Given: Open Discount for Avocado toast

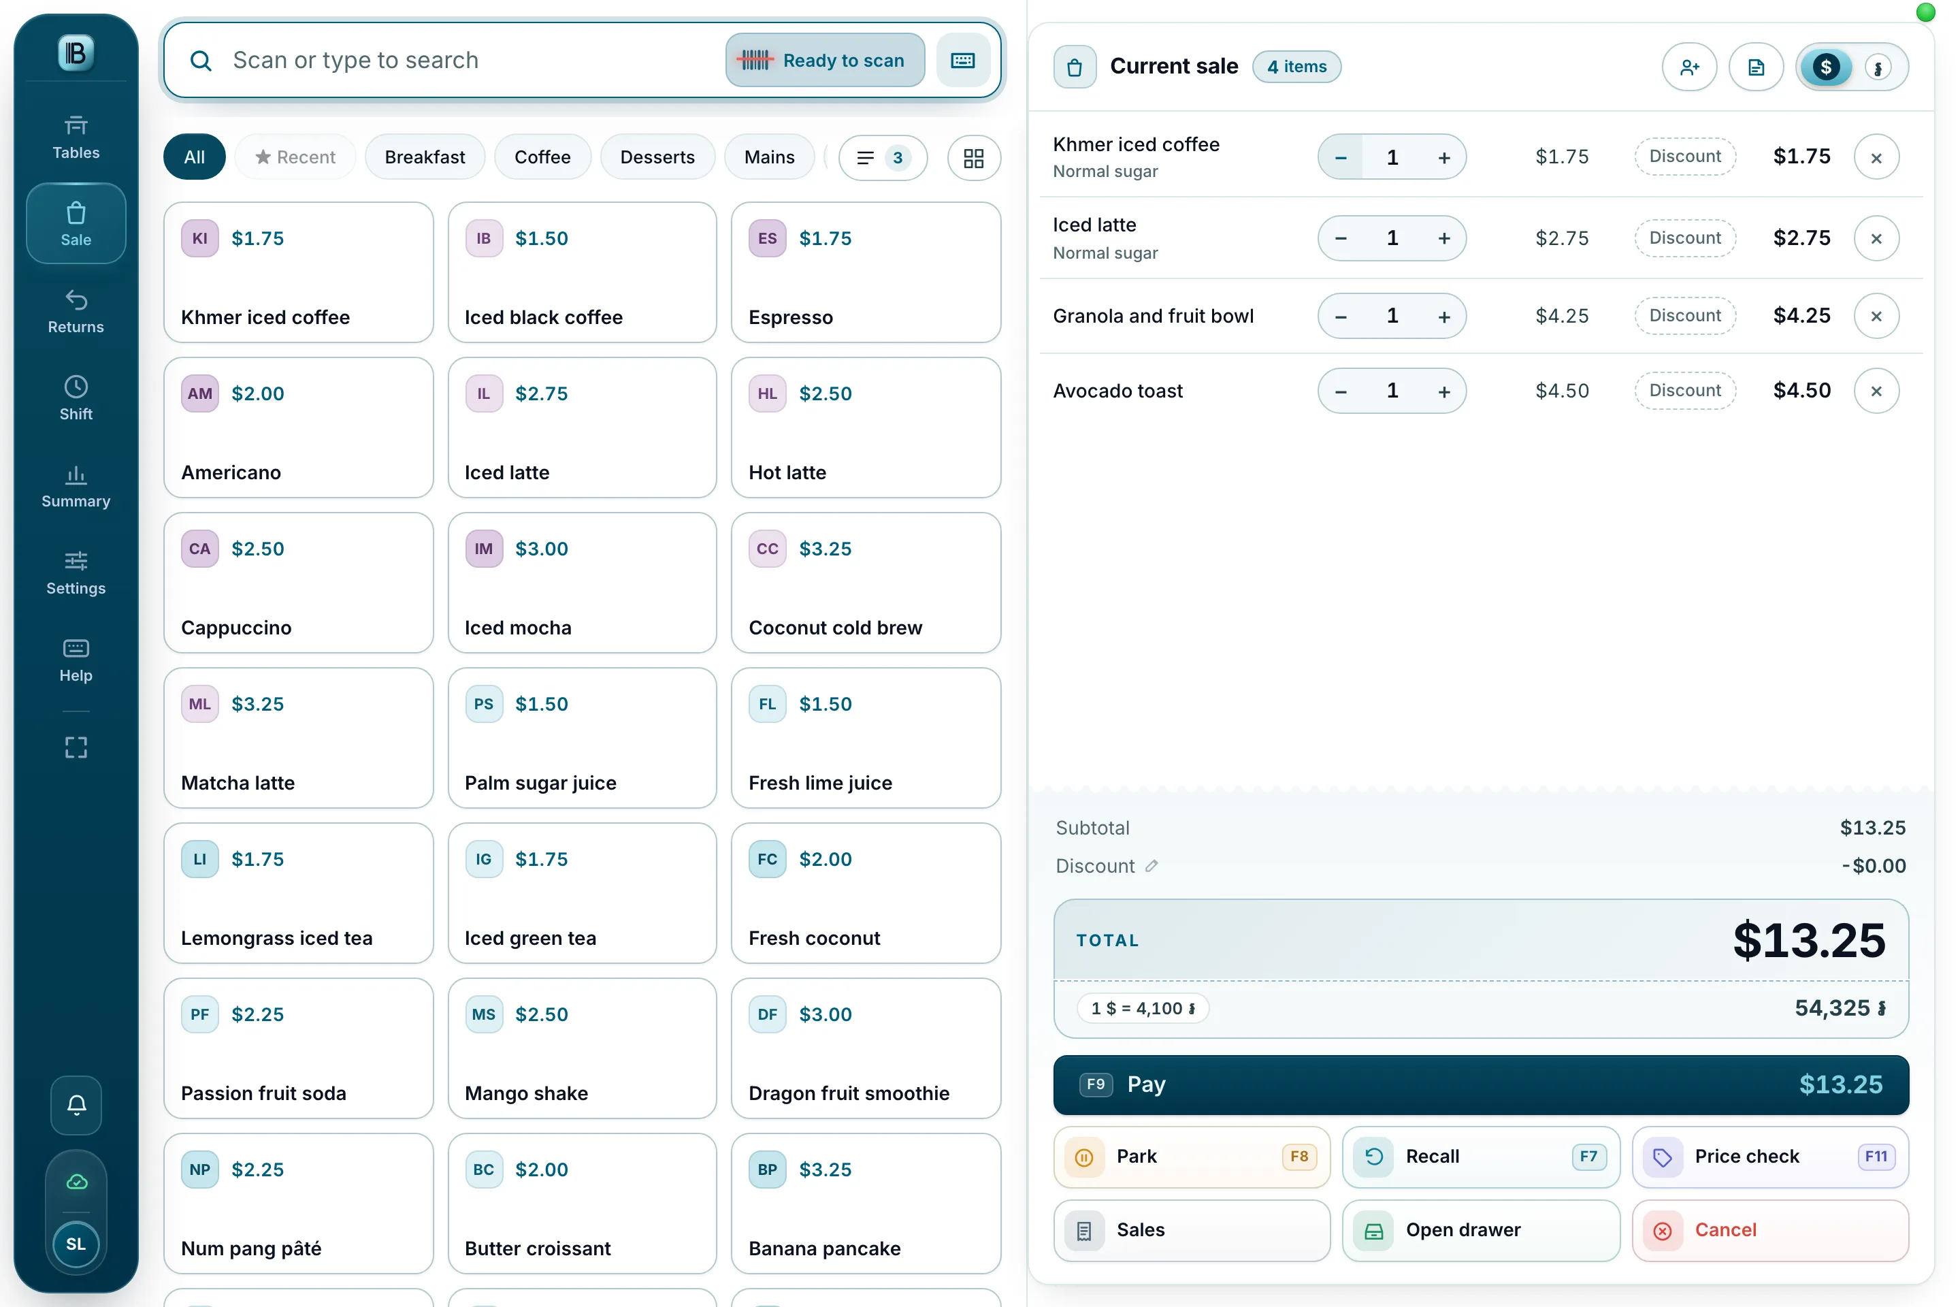Looking at the screenshot, I should (1684, 390).
